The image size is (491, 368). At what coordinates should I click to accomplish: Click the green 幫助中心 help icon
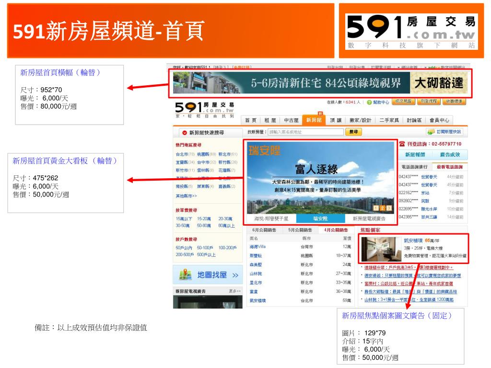[369, 103]
